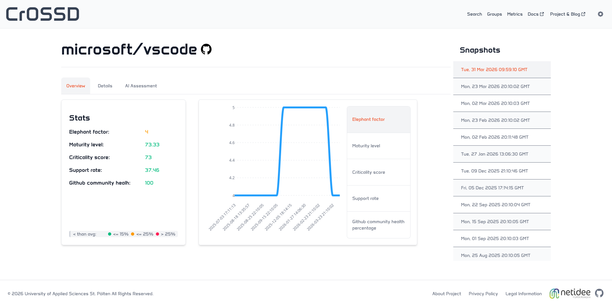Switch to the Details tab
Screen dimensions: 612x307
coord(105,86)
